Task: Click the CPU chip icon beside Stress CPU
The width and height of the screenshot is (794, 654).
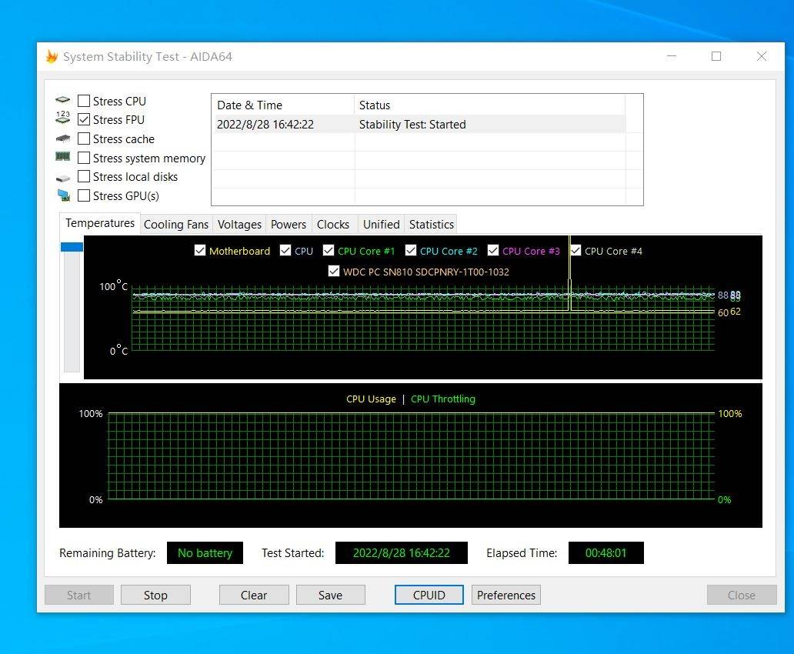Action: 63,100
